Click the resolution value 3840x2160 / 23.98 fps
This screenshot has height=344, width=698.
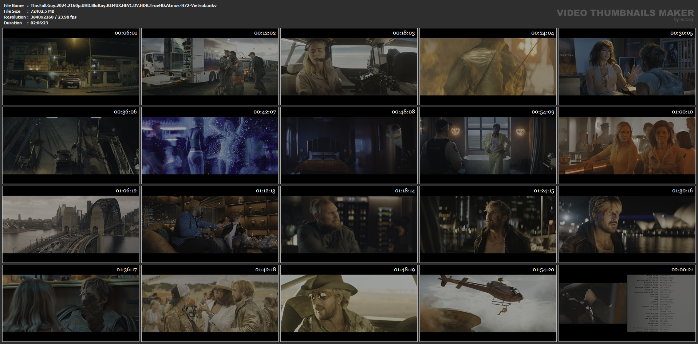[54, 17]
